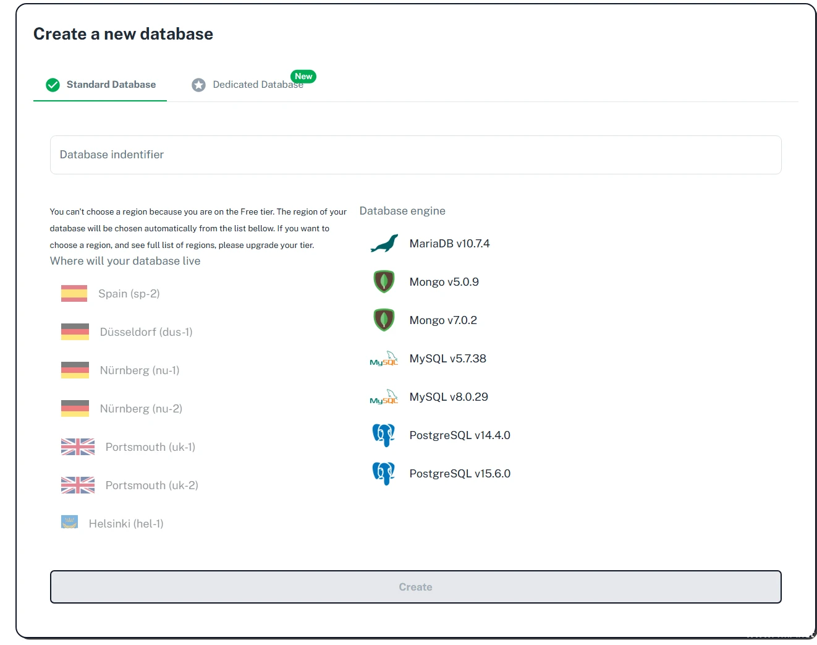Select the PostgreSQL v14.4.0 elephant icon
The height and width of the screenshot is (645, 817).
click(x=384, y=435)
